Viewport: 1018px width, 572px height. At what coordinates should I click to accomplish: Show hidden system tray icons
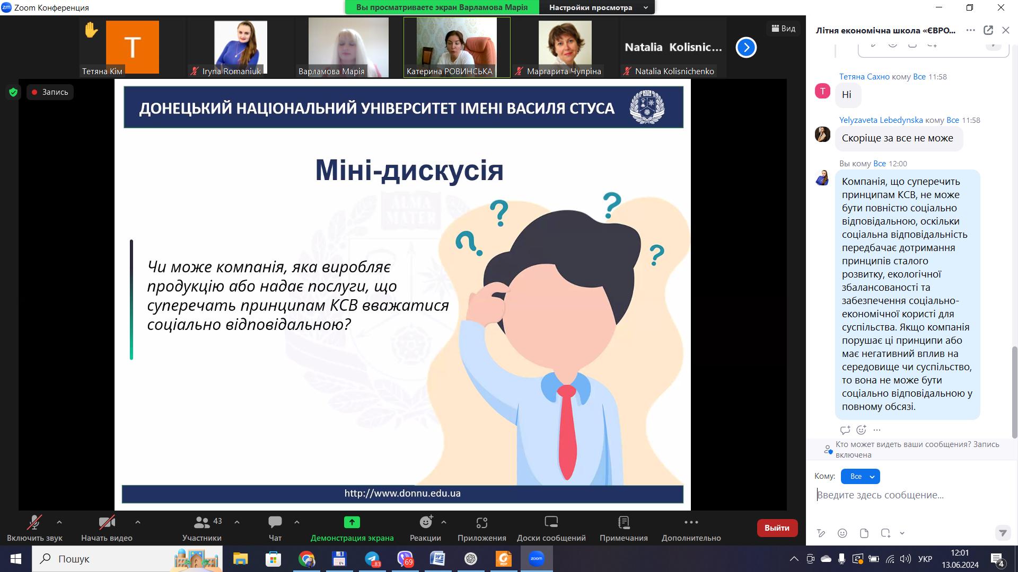tap(794, 559)
